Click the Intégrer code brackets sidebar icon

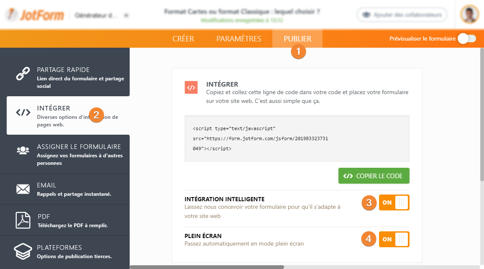23,113
